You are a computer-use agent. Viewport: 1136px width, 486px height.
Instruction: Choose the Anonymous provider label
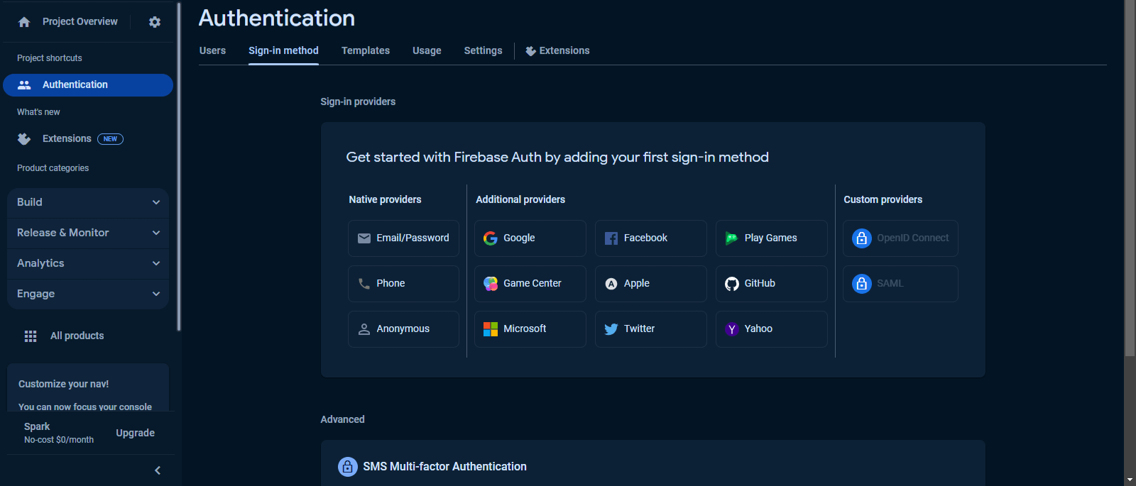(403, 328)
